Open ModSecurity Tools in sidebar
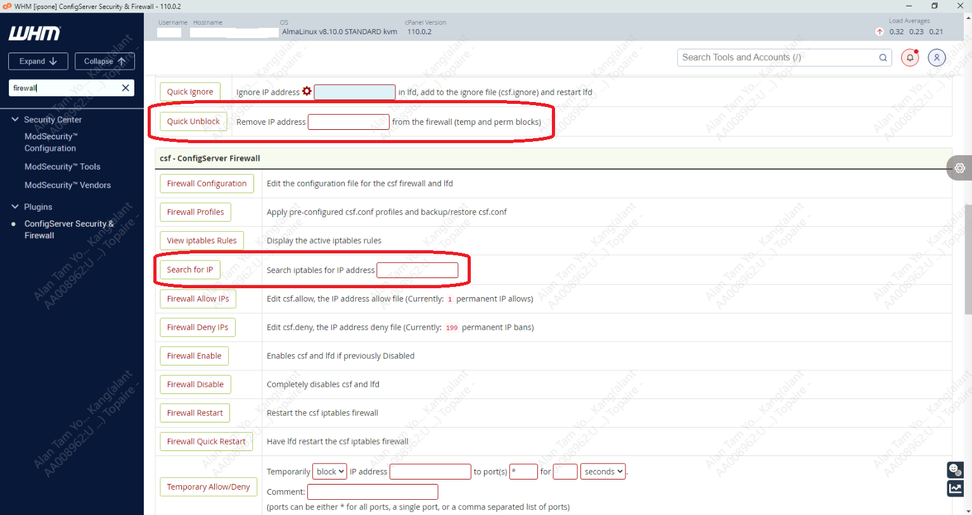Screen dimensions: 972x515 (x=62, y=167)
